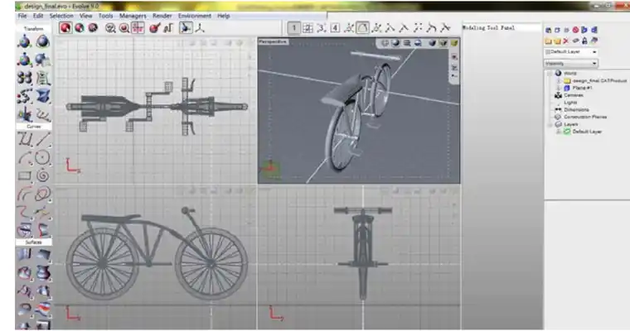Select the Rectangle tool under Curves

point(25,175)
